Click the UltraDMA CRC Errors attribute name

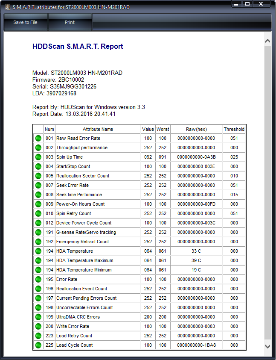[x=78, y=317]
